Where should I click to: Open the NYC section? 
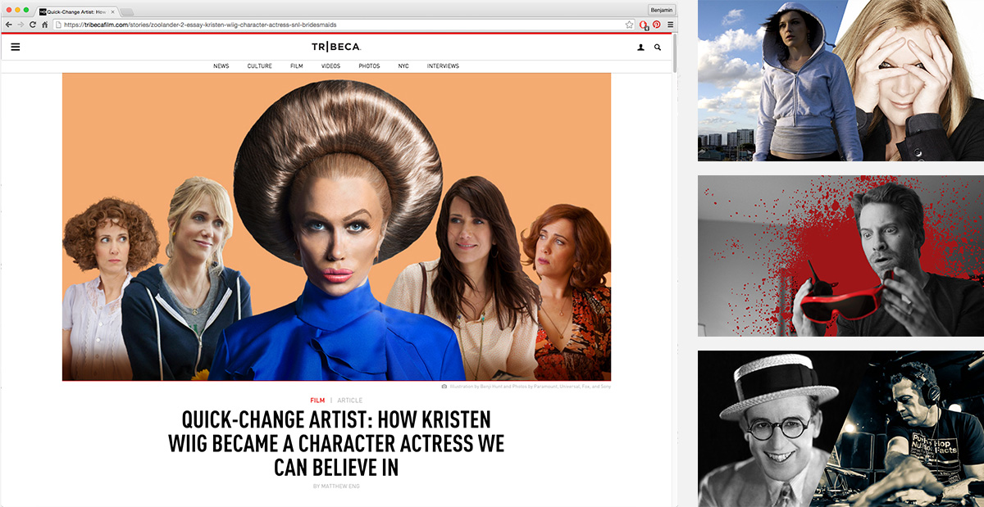pyautogui.click(x=403, y=66)
